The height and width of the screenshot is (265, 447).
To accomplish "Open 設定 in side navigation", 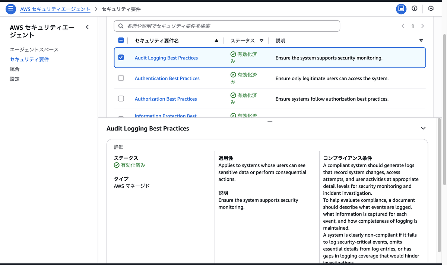I will pos(15,79).
